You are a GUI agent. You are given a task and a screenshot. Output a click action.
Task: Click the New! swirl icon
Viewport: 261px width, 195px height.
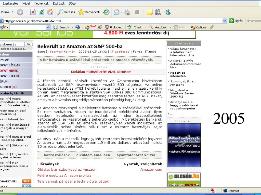90,27
